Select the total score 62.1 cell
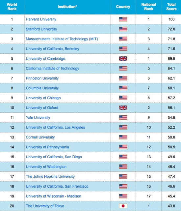 [x=171, y=78]
